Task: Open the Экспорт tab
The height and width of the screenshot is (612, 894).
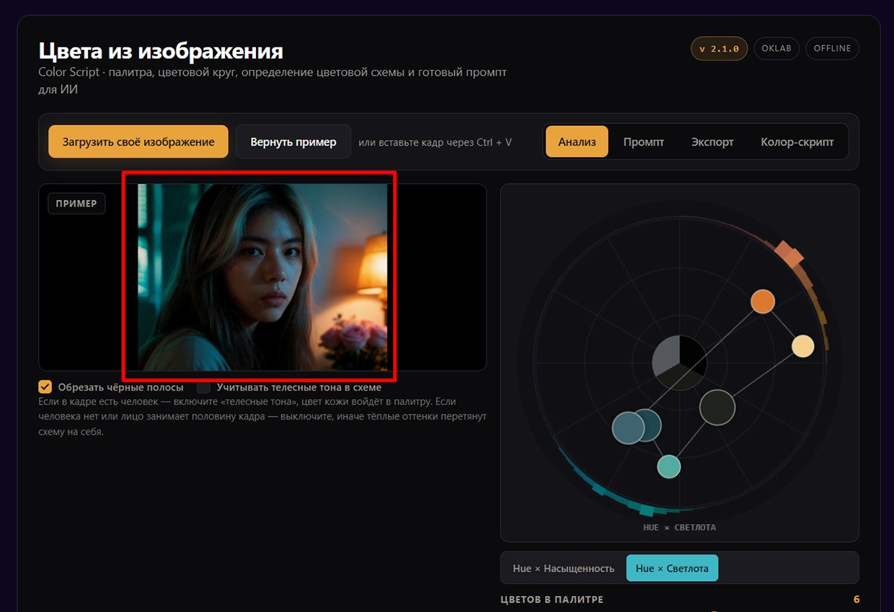Action: tap(712, 141)
